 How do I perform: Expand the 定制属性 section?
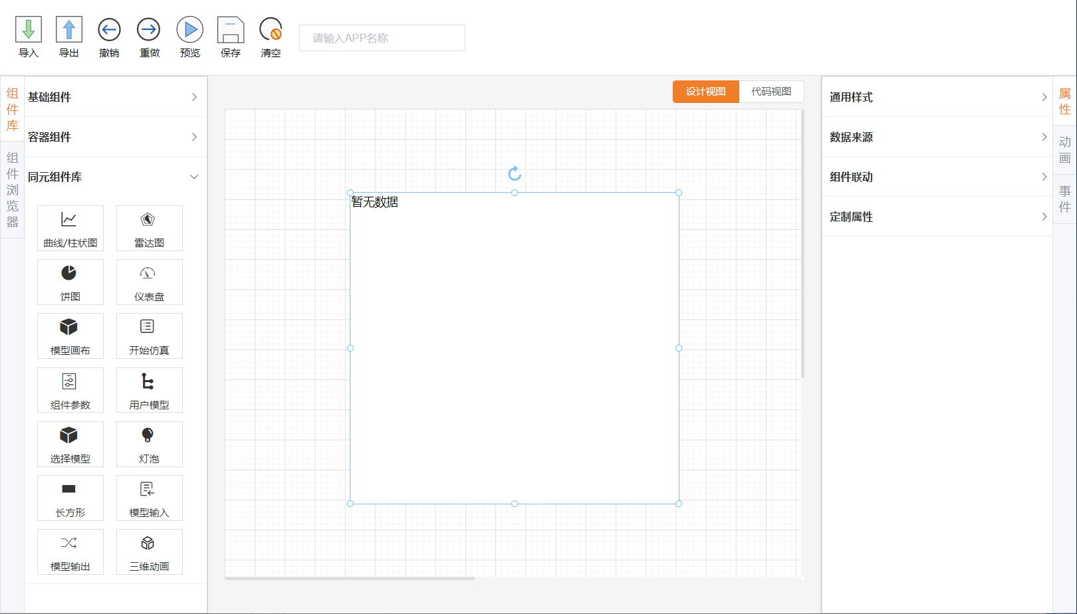click(x=937, y=217)
